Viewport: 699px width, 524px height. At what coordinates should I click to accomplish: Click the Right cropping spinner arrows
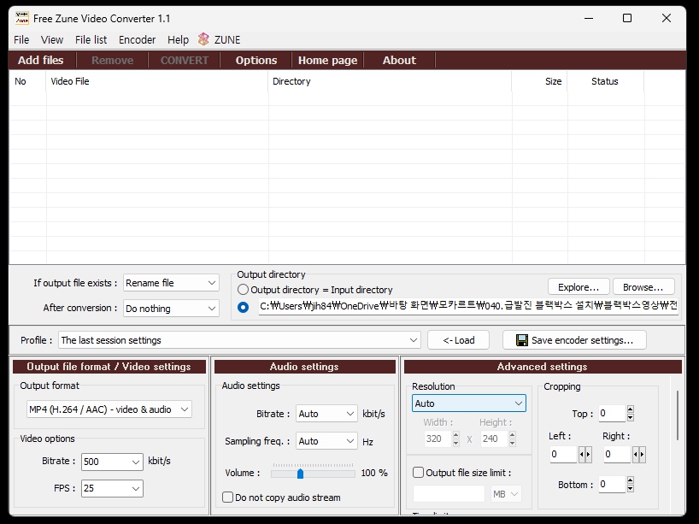639,455
